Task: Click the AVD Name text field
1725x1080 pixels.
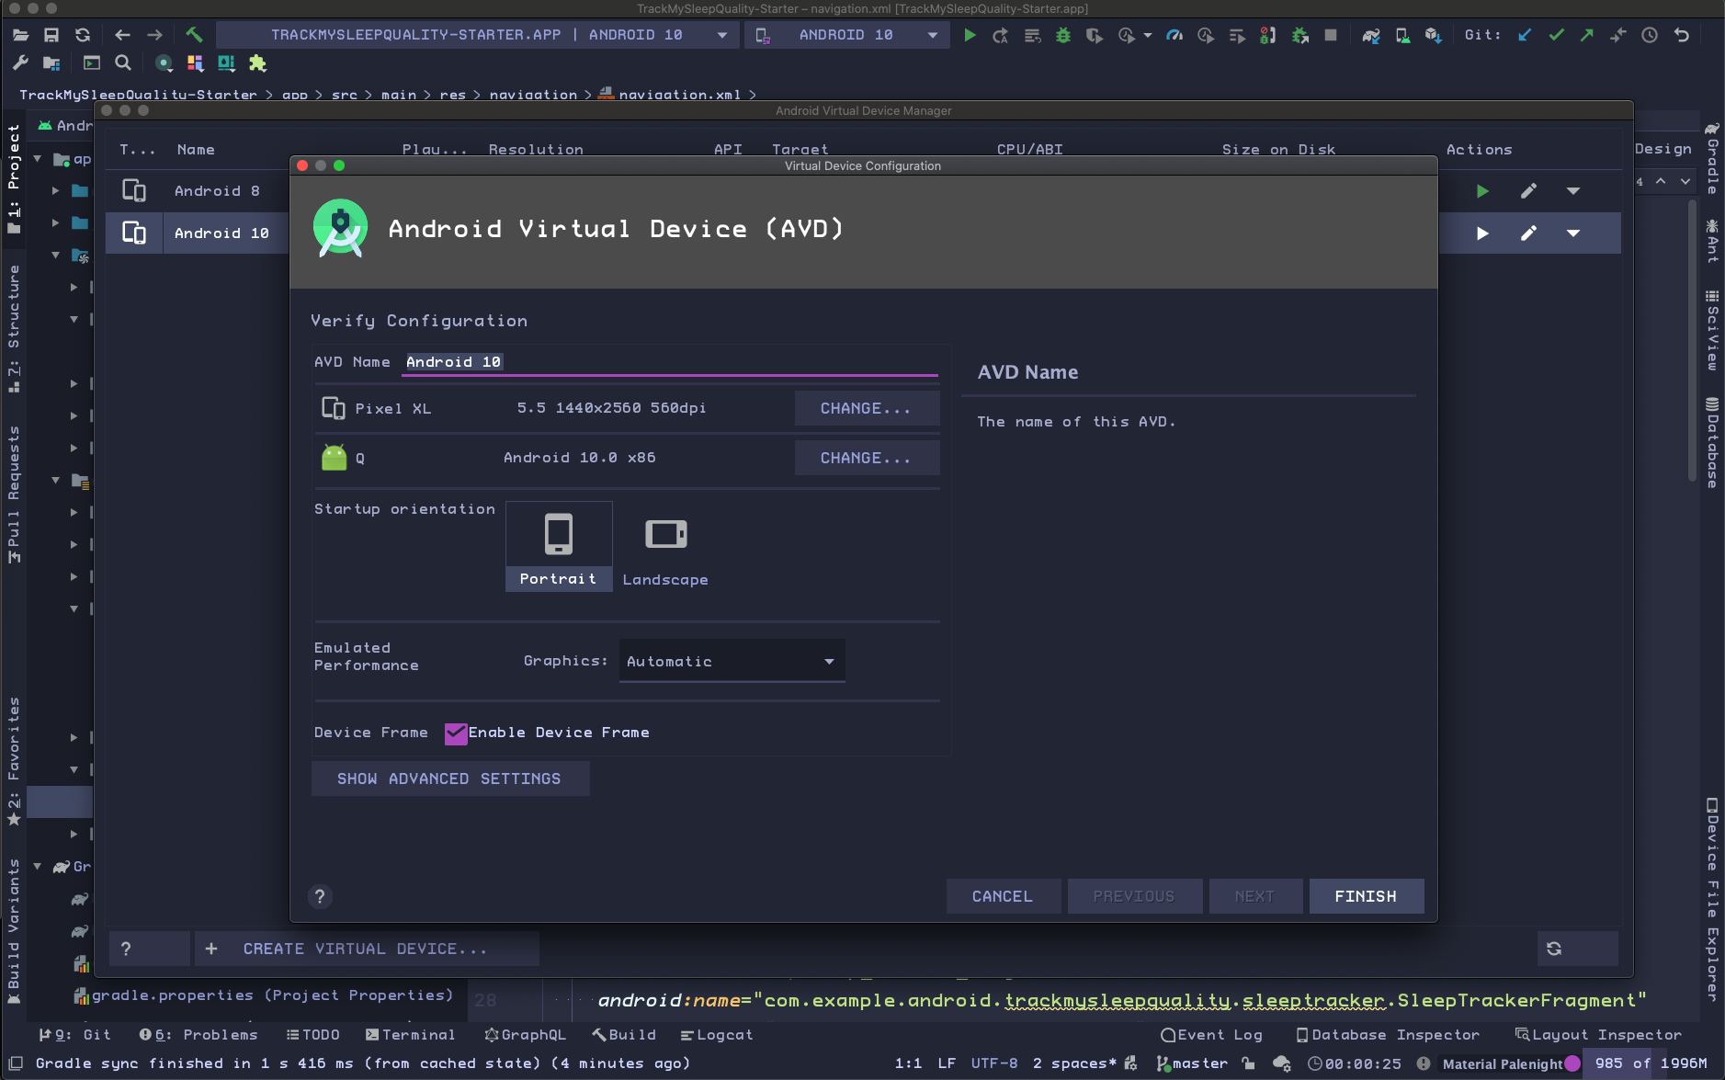Action: point(671,362)
